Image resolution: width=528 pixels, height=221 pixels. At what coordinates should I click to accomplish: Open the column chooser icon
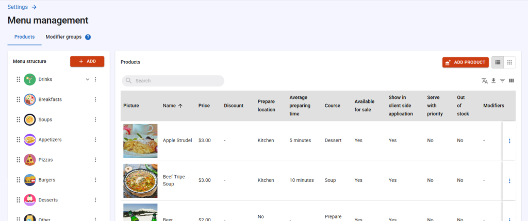[x=511, y=81]
